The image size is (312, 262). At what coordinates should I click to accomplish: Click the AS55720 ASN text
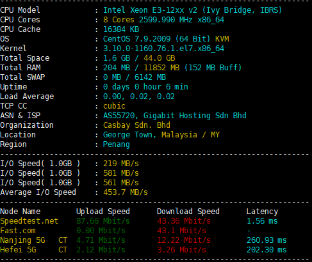[x=119, y=116]
